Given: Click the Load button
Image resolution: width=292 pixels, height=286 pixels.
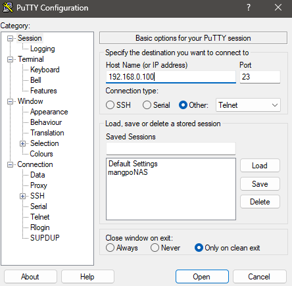Looking at the screenshot, I should [x=260, y=166].
